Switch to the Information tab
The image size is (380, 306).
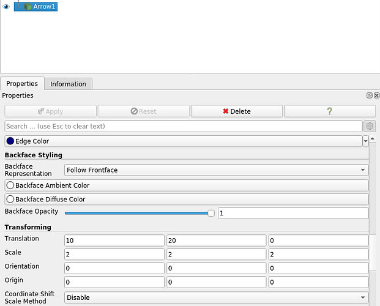point(68,84)
